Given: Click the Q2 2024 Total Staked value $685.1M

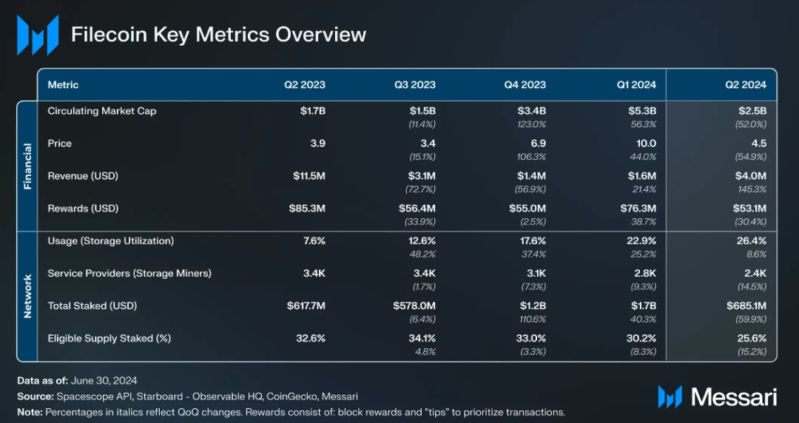Looking at the screenshot, I should pyautogui.click(x=746, y=305).
